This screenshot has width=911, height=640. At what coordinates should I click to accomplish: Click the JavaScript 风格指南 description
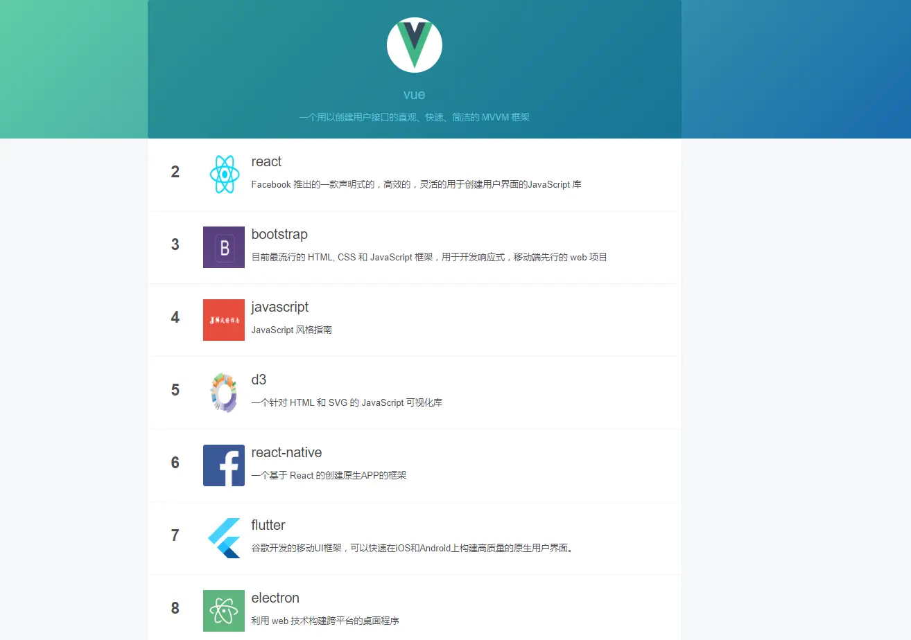tap(292, 330)
